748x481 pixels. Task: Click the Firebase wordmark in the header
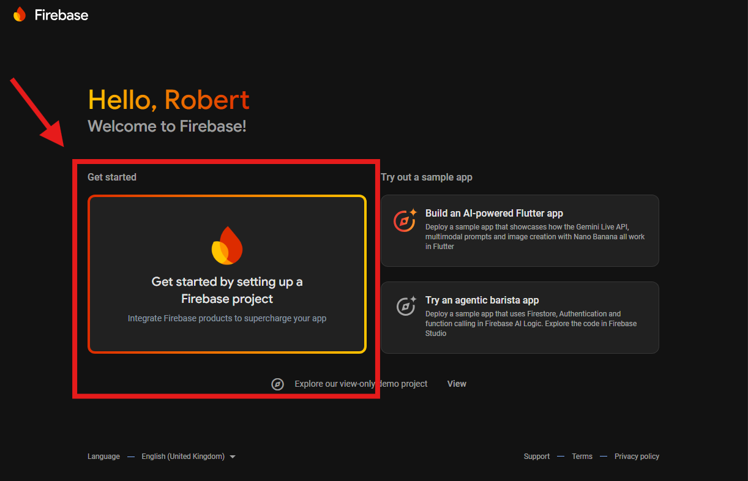pos(61,15)
